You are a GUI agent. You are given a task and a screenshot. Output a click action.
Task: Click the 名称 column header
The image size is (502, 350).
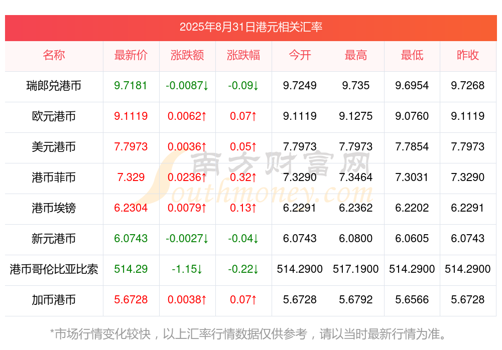click(54, 55)
